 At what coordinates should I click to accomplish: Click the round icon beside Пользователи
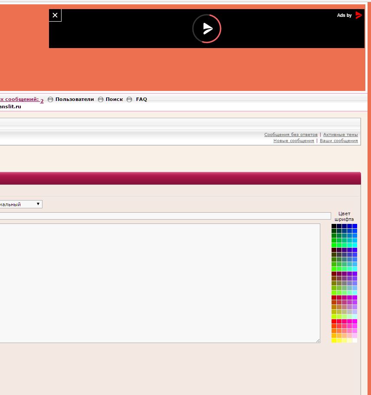click(50, 100)
